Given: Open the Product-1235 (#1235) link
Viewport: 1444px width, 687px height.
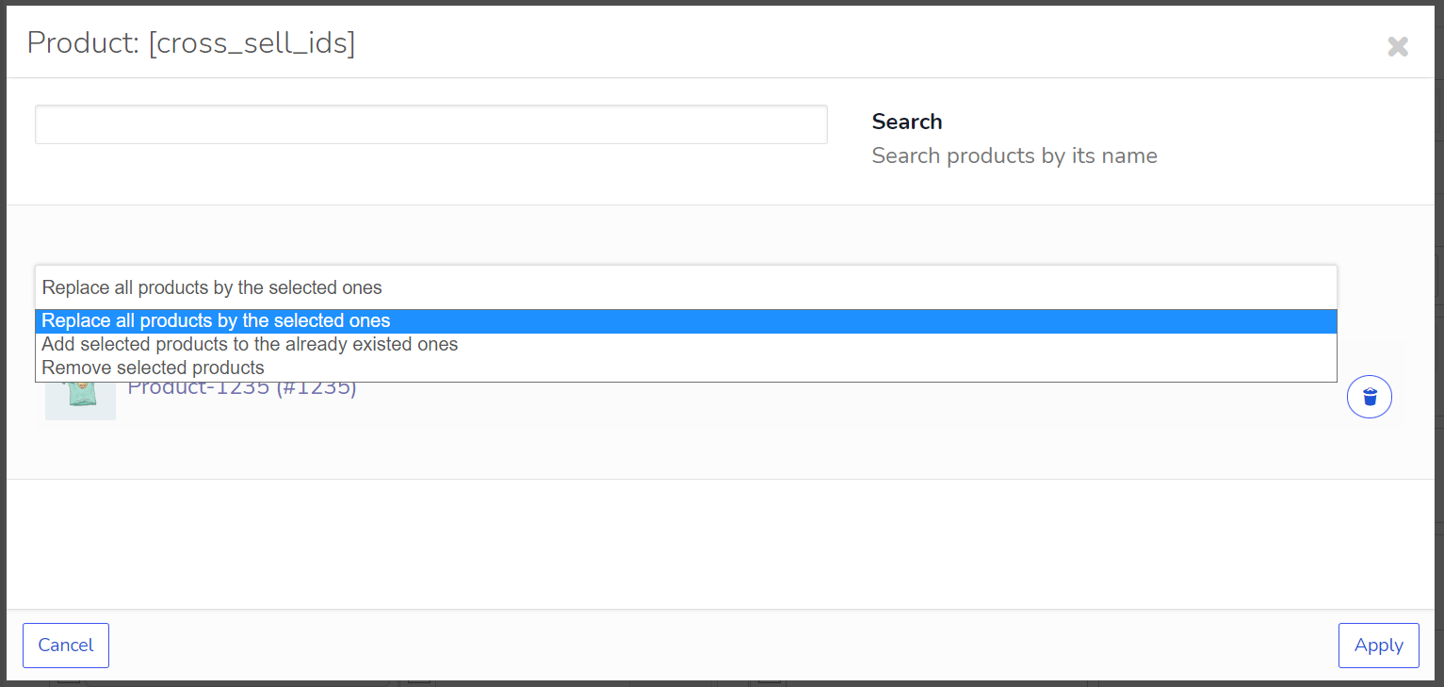Looking at the screenshot, I should coord(242,388).
